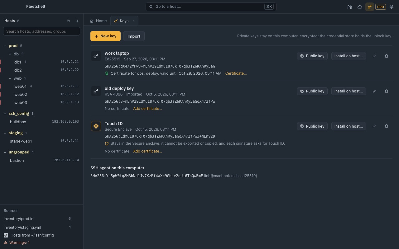Click the Go to a host search bar
Image resolution: width=399 pixels, height=249 pixels.
pos(211,7)
